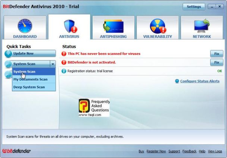This screenshot has width=227, height=158.
Task: Click the Network monitor icon
Action: tap(202, 26)
